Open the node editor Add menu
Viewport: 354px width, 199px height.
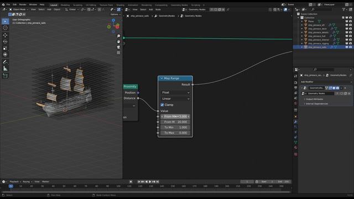coord(151,10)
